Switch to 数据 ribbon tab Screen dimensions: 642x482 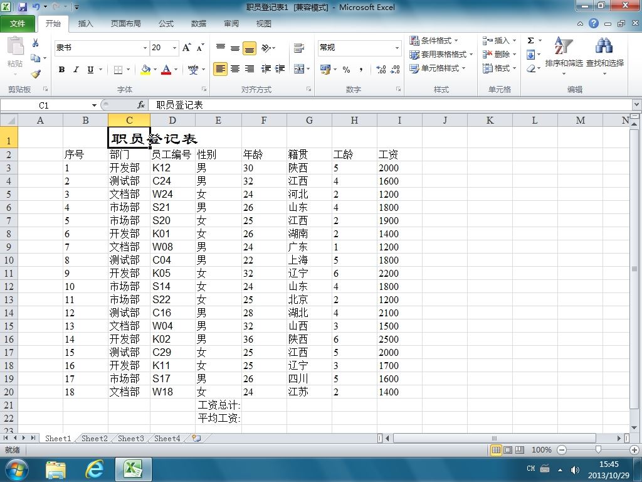click(199, 24)
